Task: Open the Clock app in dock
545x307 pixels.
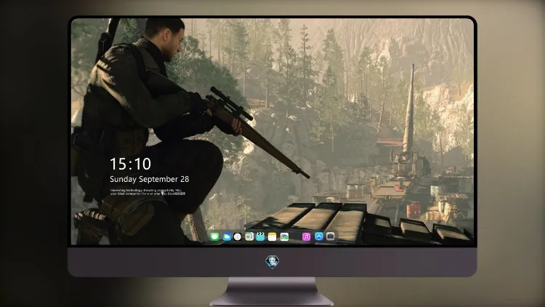Action: coord(238,236)
